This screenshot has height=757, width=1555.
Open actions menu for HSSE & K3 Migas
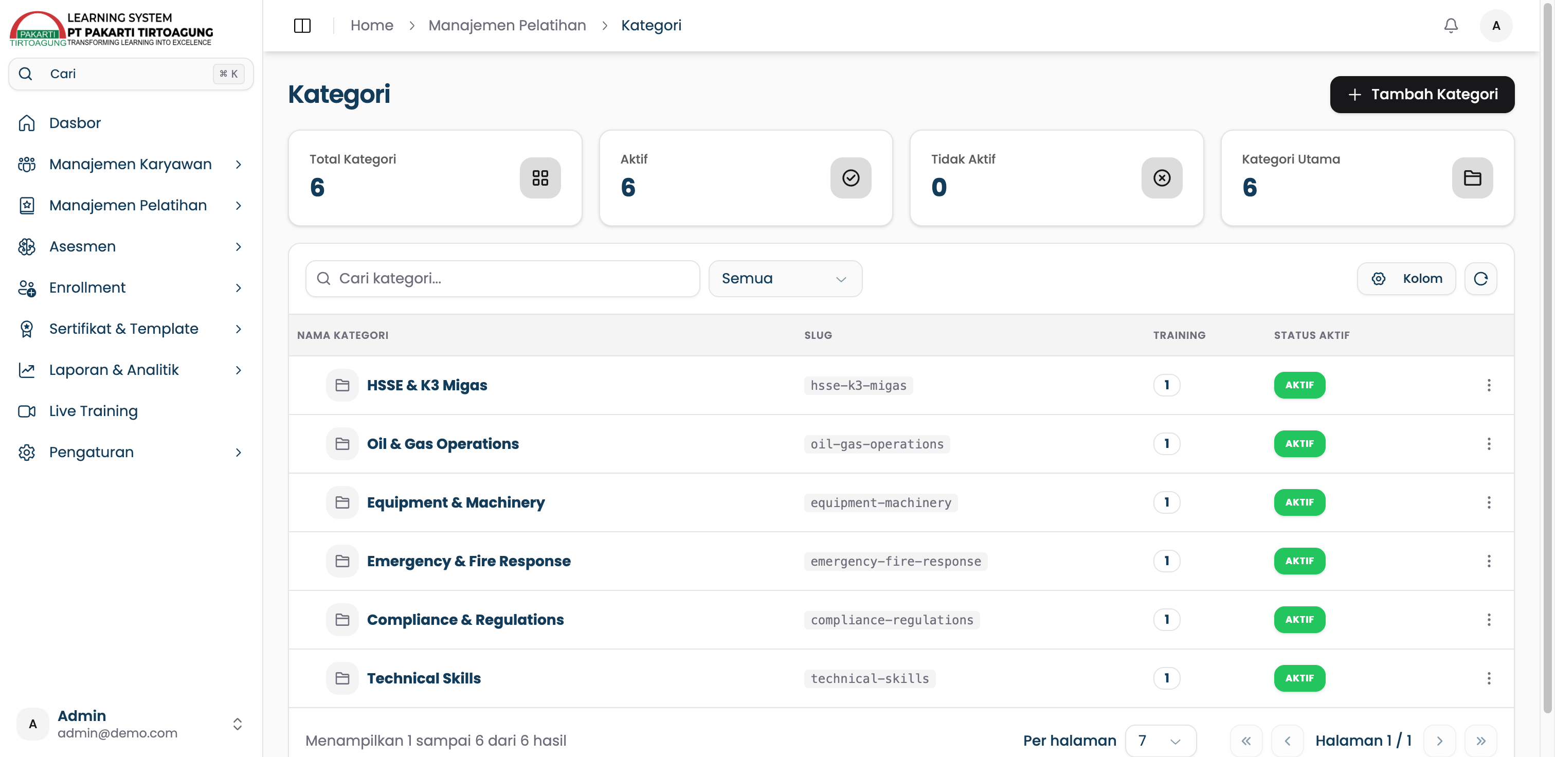[1489, 385]
